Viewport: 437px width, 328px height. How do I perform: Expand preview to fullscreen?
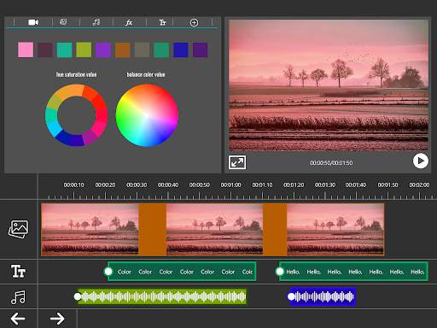tap(237, 162)
